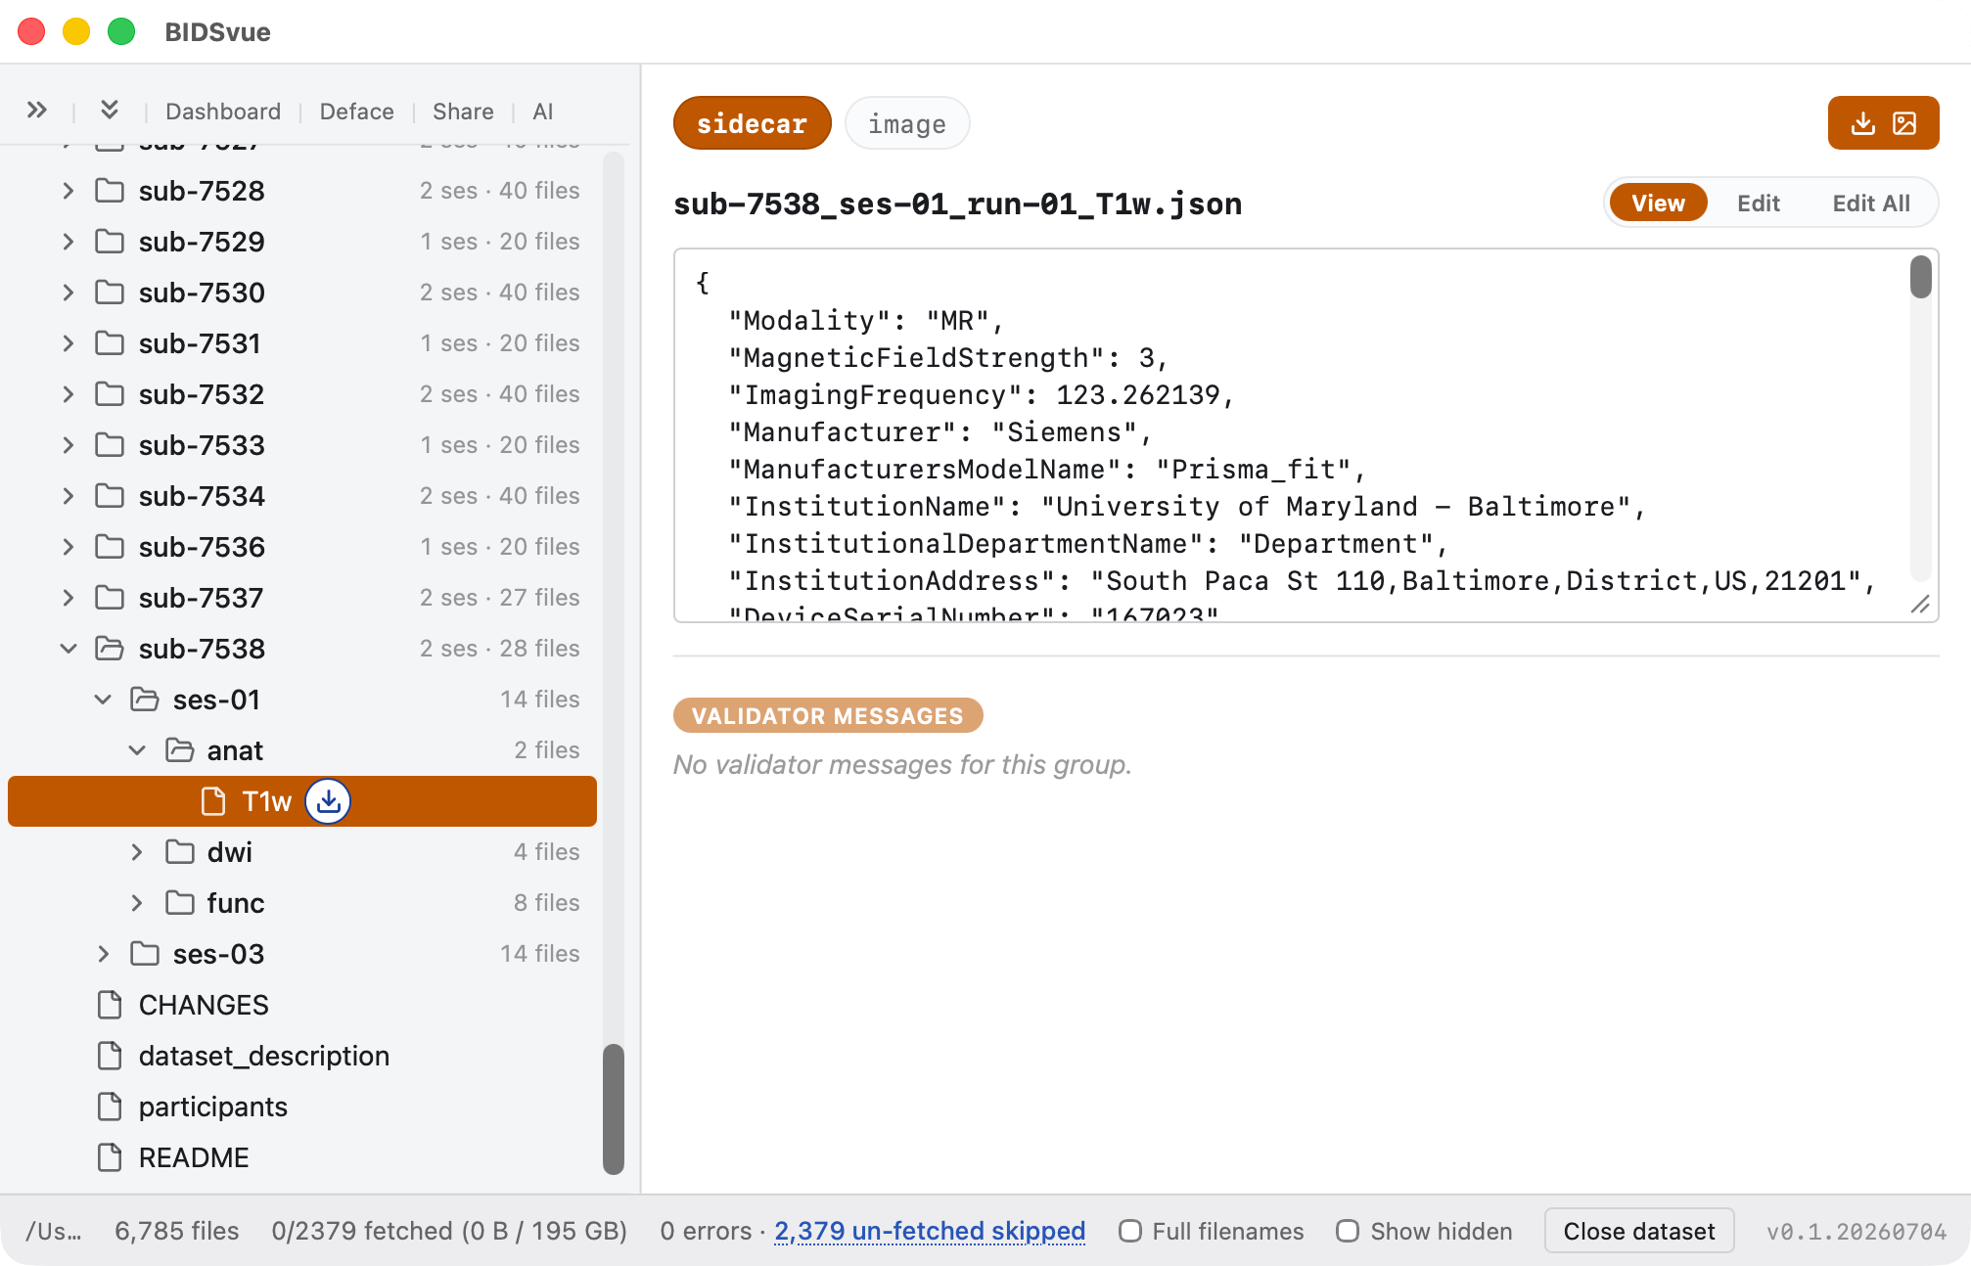Open the AI menu item
This screenshot has width=1971, height=1266.
coord(542,112)
